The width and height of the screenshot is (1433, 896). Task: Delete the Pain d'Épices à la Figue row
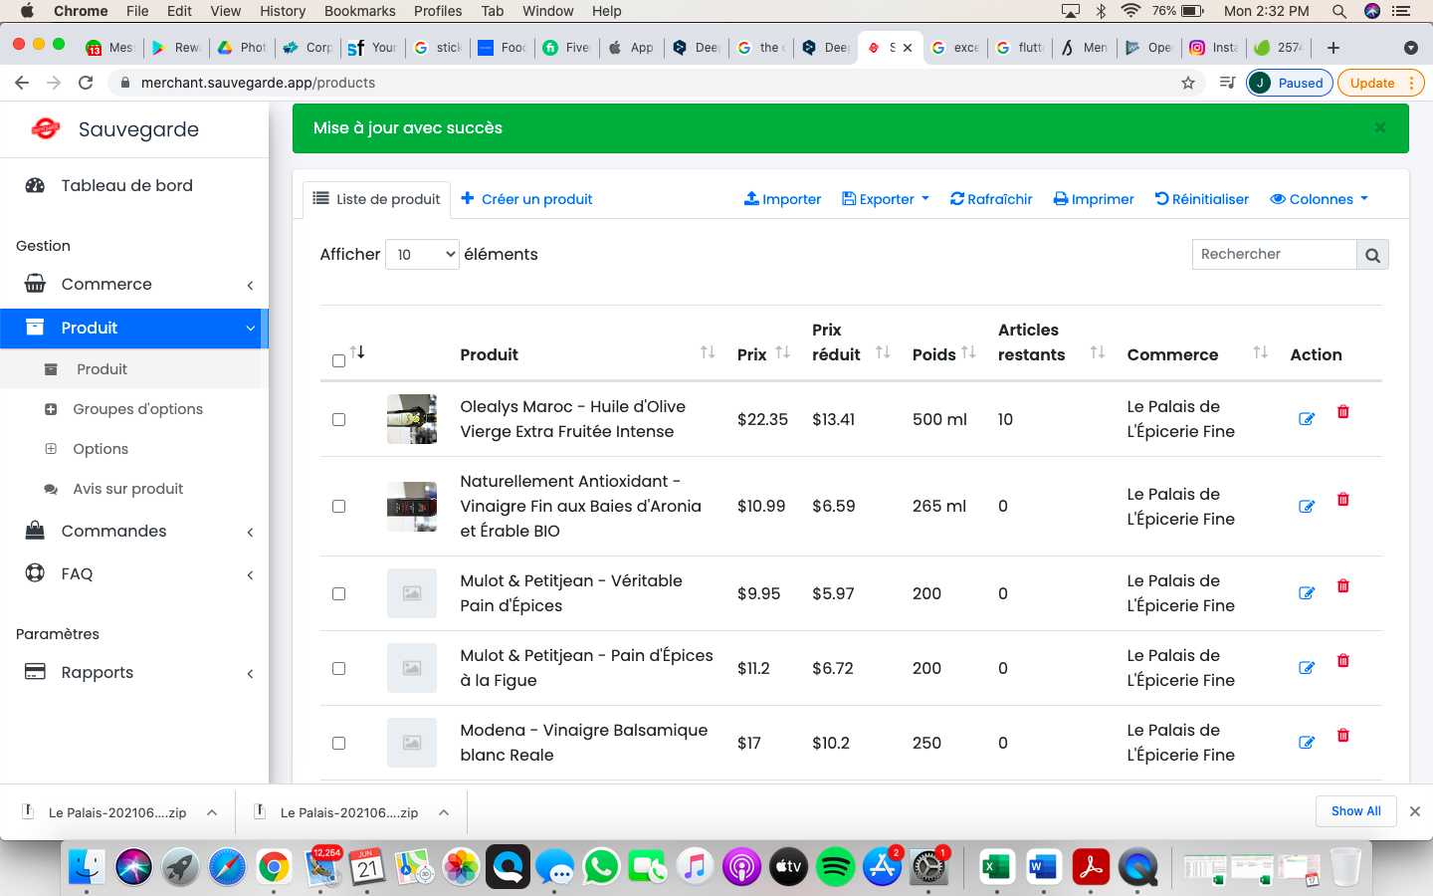1343,661
